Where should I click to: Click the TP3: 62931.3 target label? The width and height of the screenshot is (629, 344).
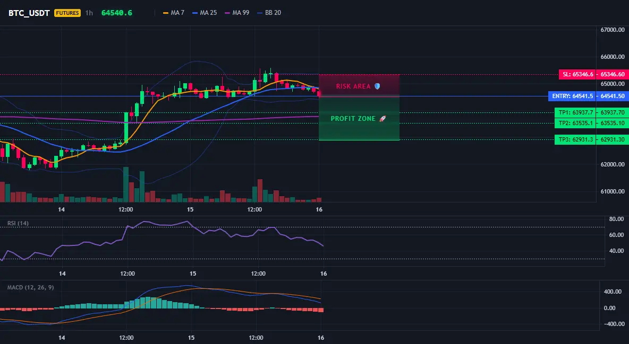pyautogui.click(x=576, y=140)
